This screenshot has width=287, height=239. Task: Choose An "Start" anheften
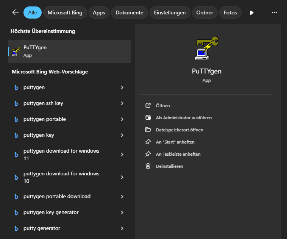pyautogui.click(x=175, y=142)
